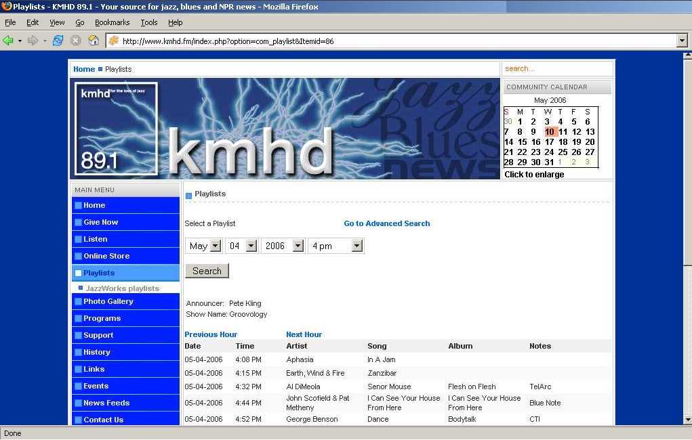692x440 pixels.
Task: Open the Bookmarks menu
Action: [112, 22]
